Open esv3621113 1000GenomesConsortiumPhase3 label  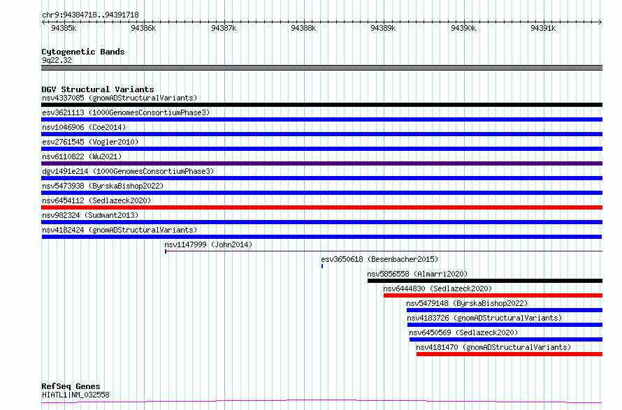(x=126, y=112)
